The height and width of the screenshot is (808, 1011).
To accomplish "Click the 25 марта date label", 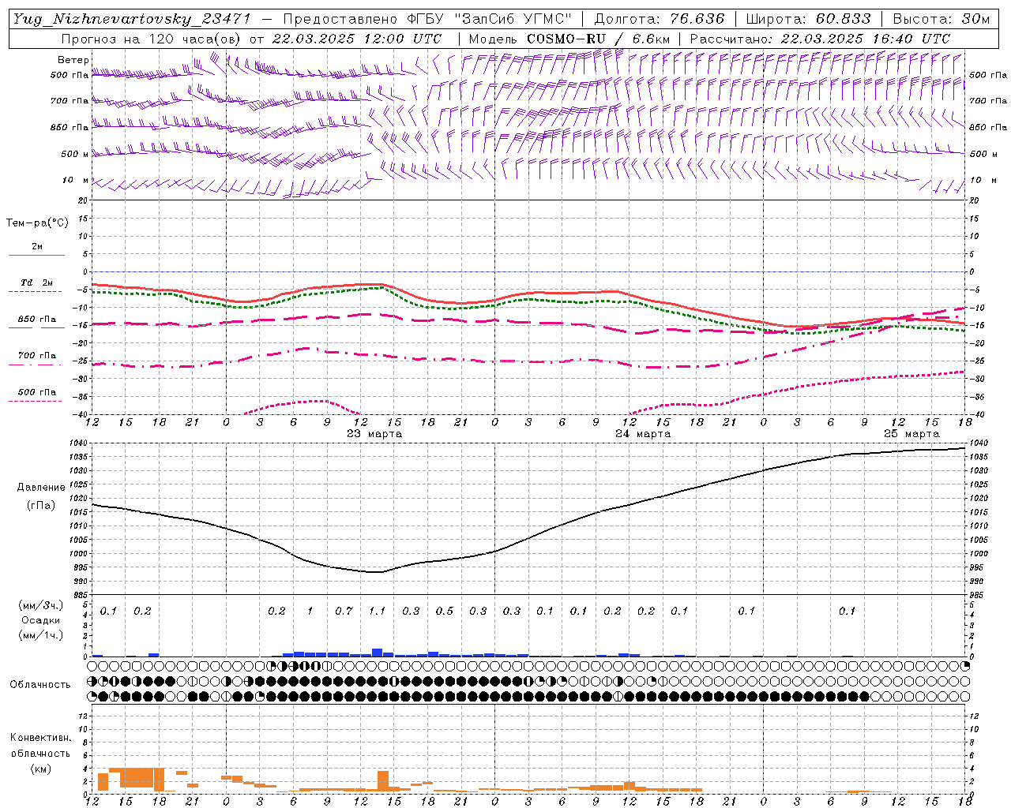I will [911, 433].
